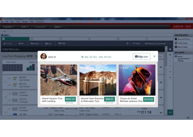Click the fare trend bar chart
The width and height of the screenshot is (193, 137).
point(12,67)
